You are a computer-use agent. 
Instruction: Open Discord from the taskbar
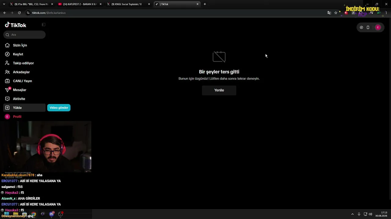(52, 214)
